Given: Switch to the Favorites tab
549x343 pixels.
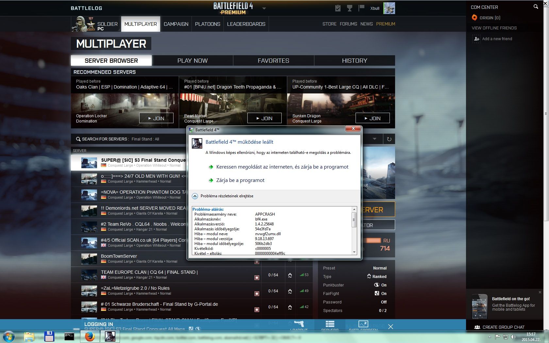Looking at the screenshot, I should 274,60.
